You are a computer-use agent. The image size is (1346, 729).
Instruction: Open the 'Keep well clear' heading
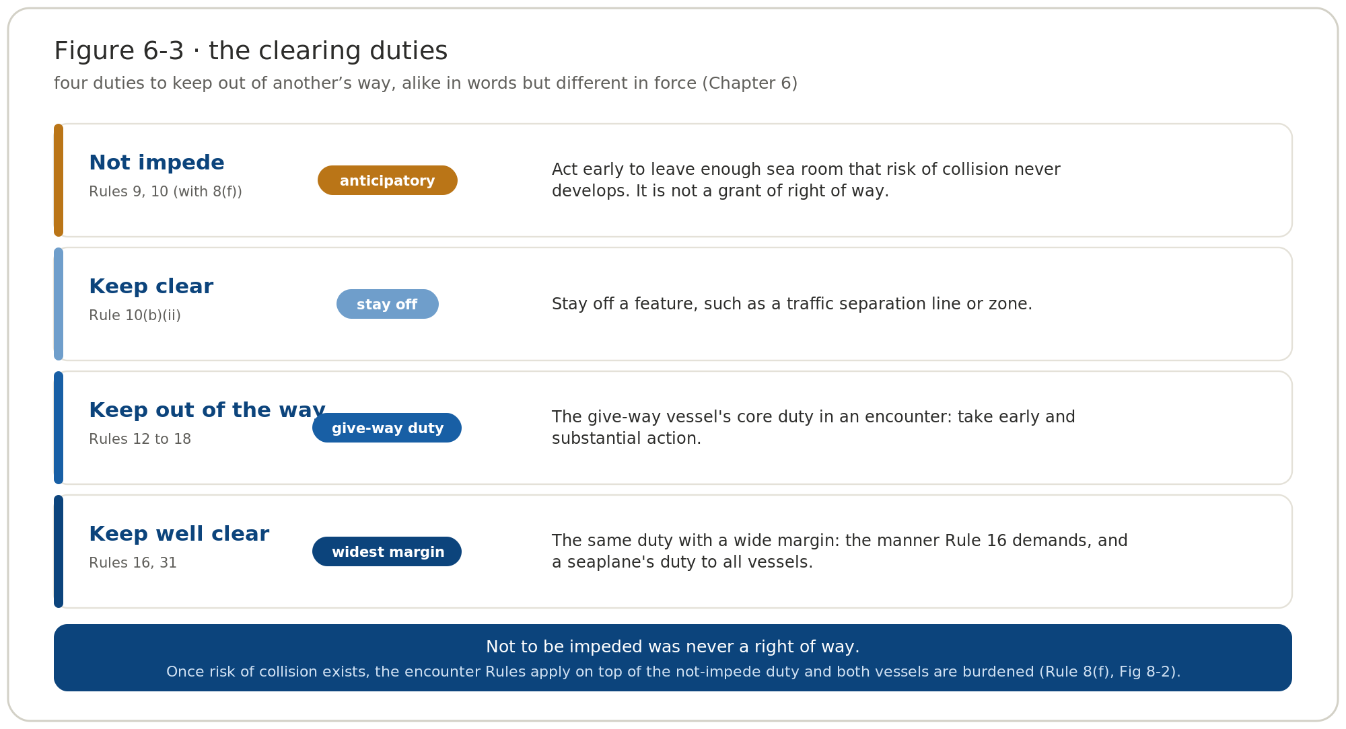point(179,534)
